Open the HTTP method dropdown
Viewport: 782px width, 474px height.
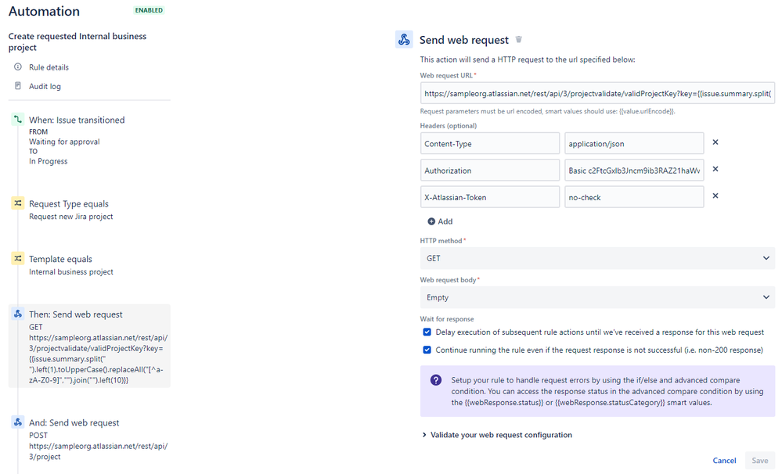tap(596, 257)
